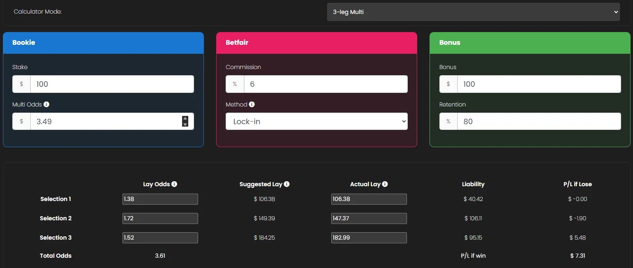633x268 pixels.
Task: Increment Multi Odds with the up arrow
Action: click(185, 118)
